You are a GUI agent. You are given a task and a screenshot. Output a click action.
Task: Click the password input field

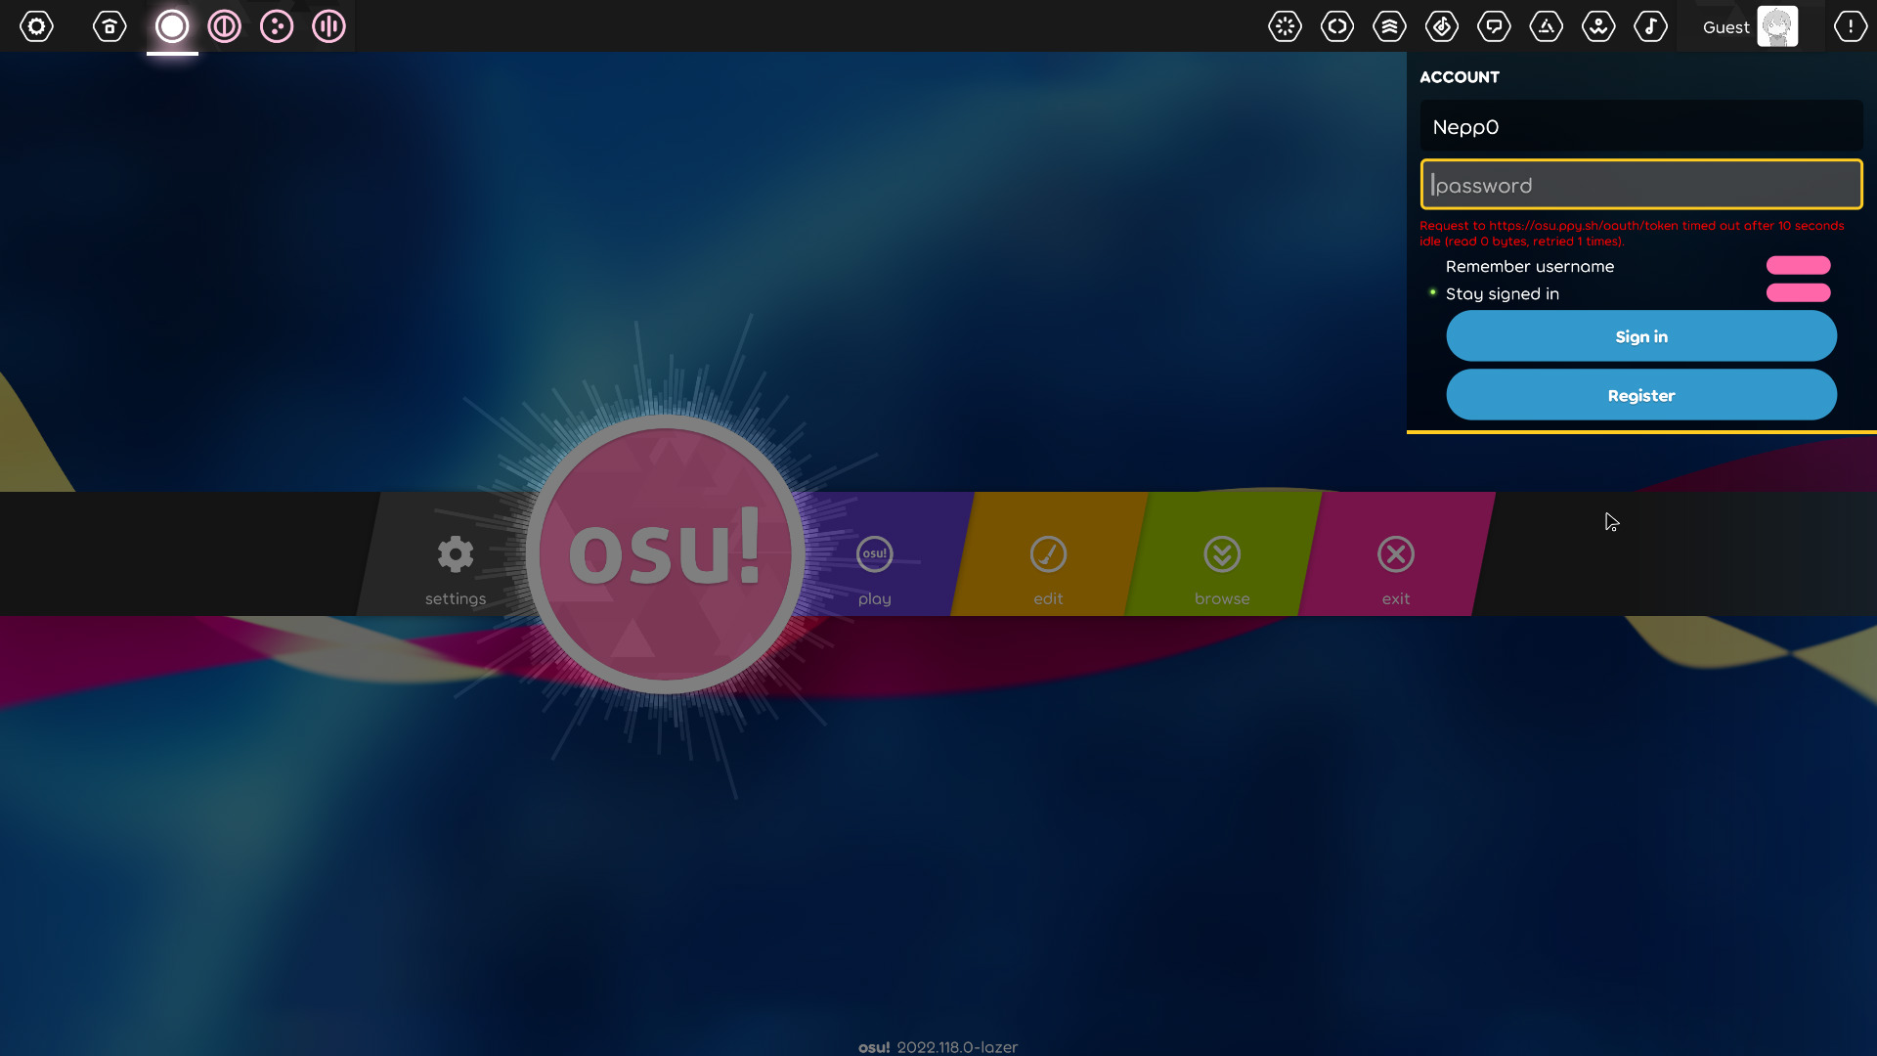[x=1640, y=185]
